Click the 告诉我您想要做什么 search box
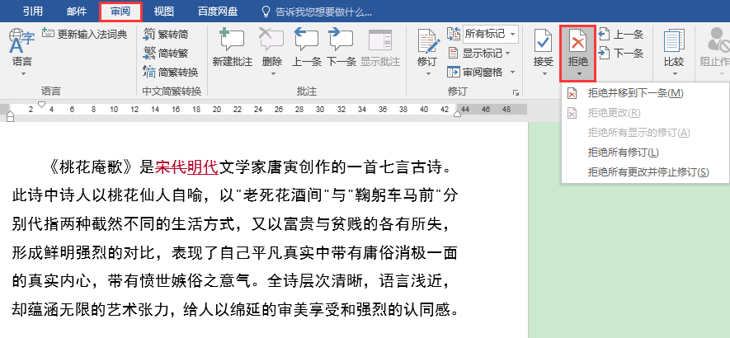730x338 pixels. click(x=317, y=12)
